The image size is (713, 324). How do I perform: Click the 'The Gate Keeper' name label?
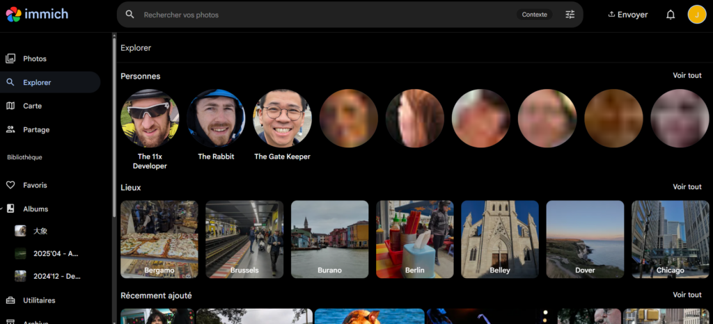pos(283,156)
